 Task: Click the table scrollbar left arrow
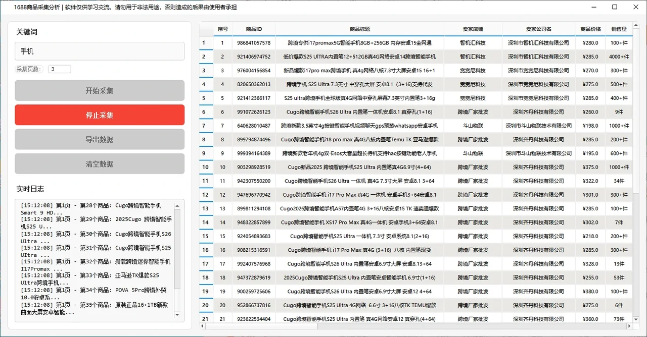202,325
